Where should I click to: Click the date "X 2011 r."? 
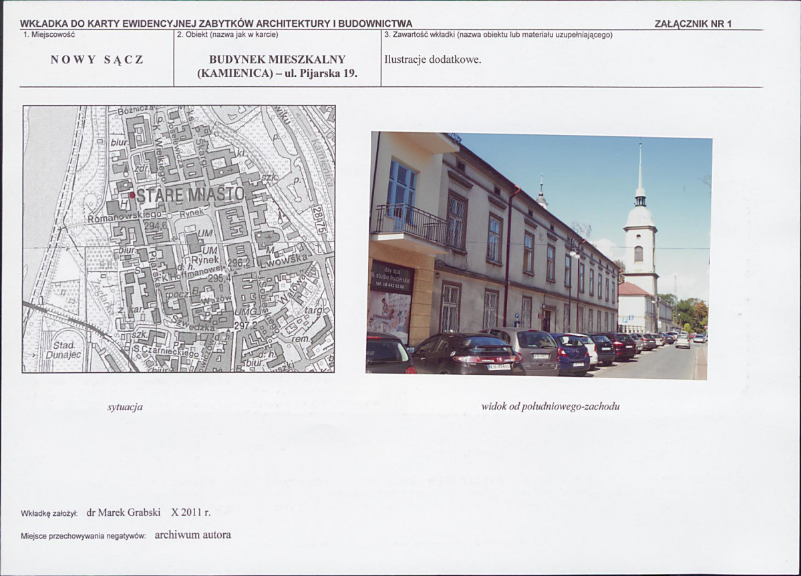click(190, 513)
